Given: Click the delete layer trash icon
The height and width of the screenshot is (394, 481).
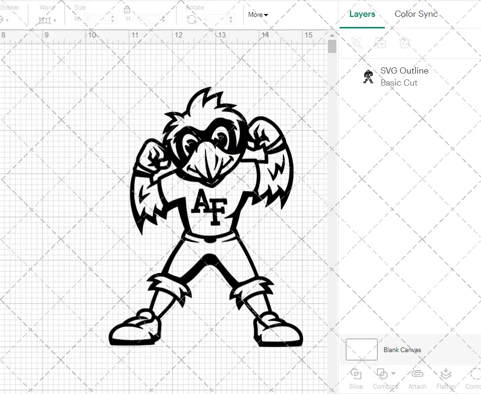Looking at the screenshot, I should pyautogui.click(x=405, y=43).
